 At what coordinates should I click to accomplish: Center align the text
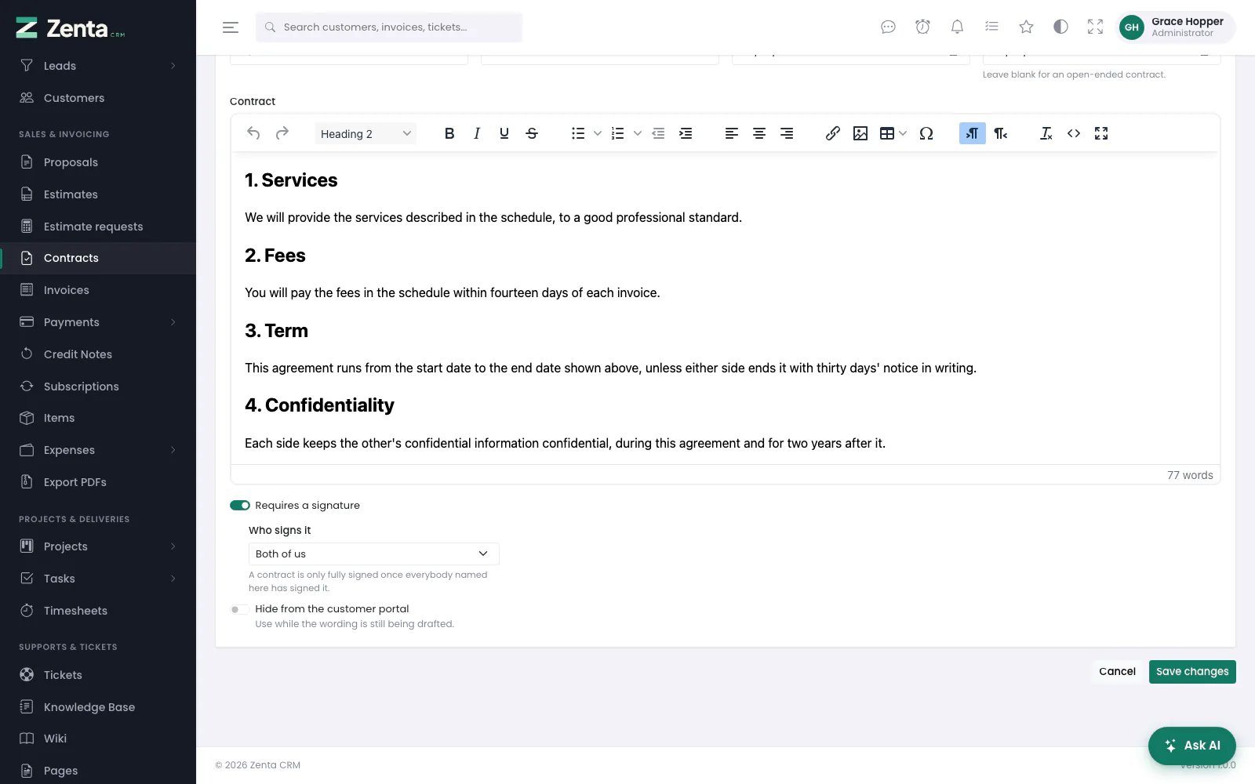pos(759,133)
